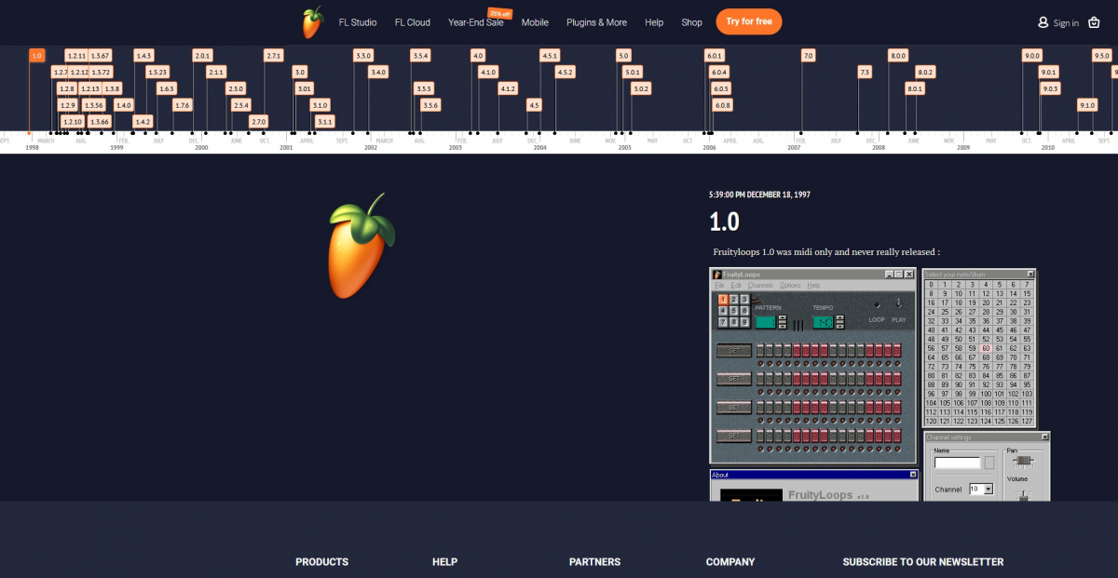
Task: Jump to version 1.3.66 marker
Action: coord(100,122)
